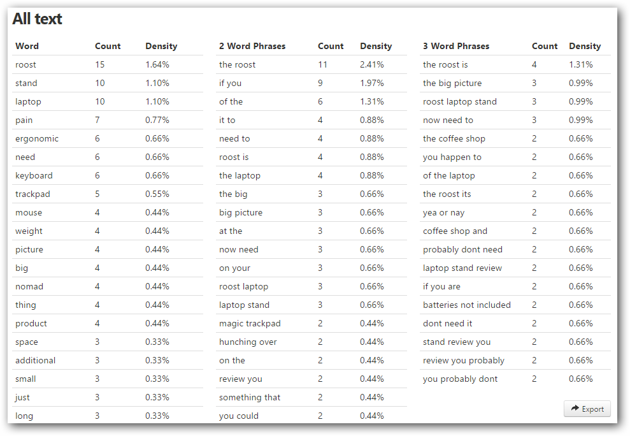Click the 'magic trackpad' phrase
Viewport: 630px width, 436px height.
tap(250, 324)
